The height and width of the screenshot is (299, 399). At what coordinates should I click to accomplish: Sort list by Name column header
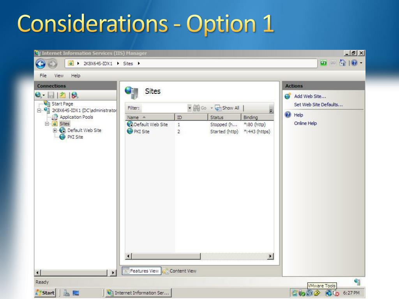click(x=150, y=117)
